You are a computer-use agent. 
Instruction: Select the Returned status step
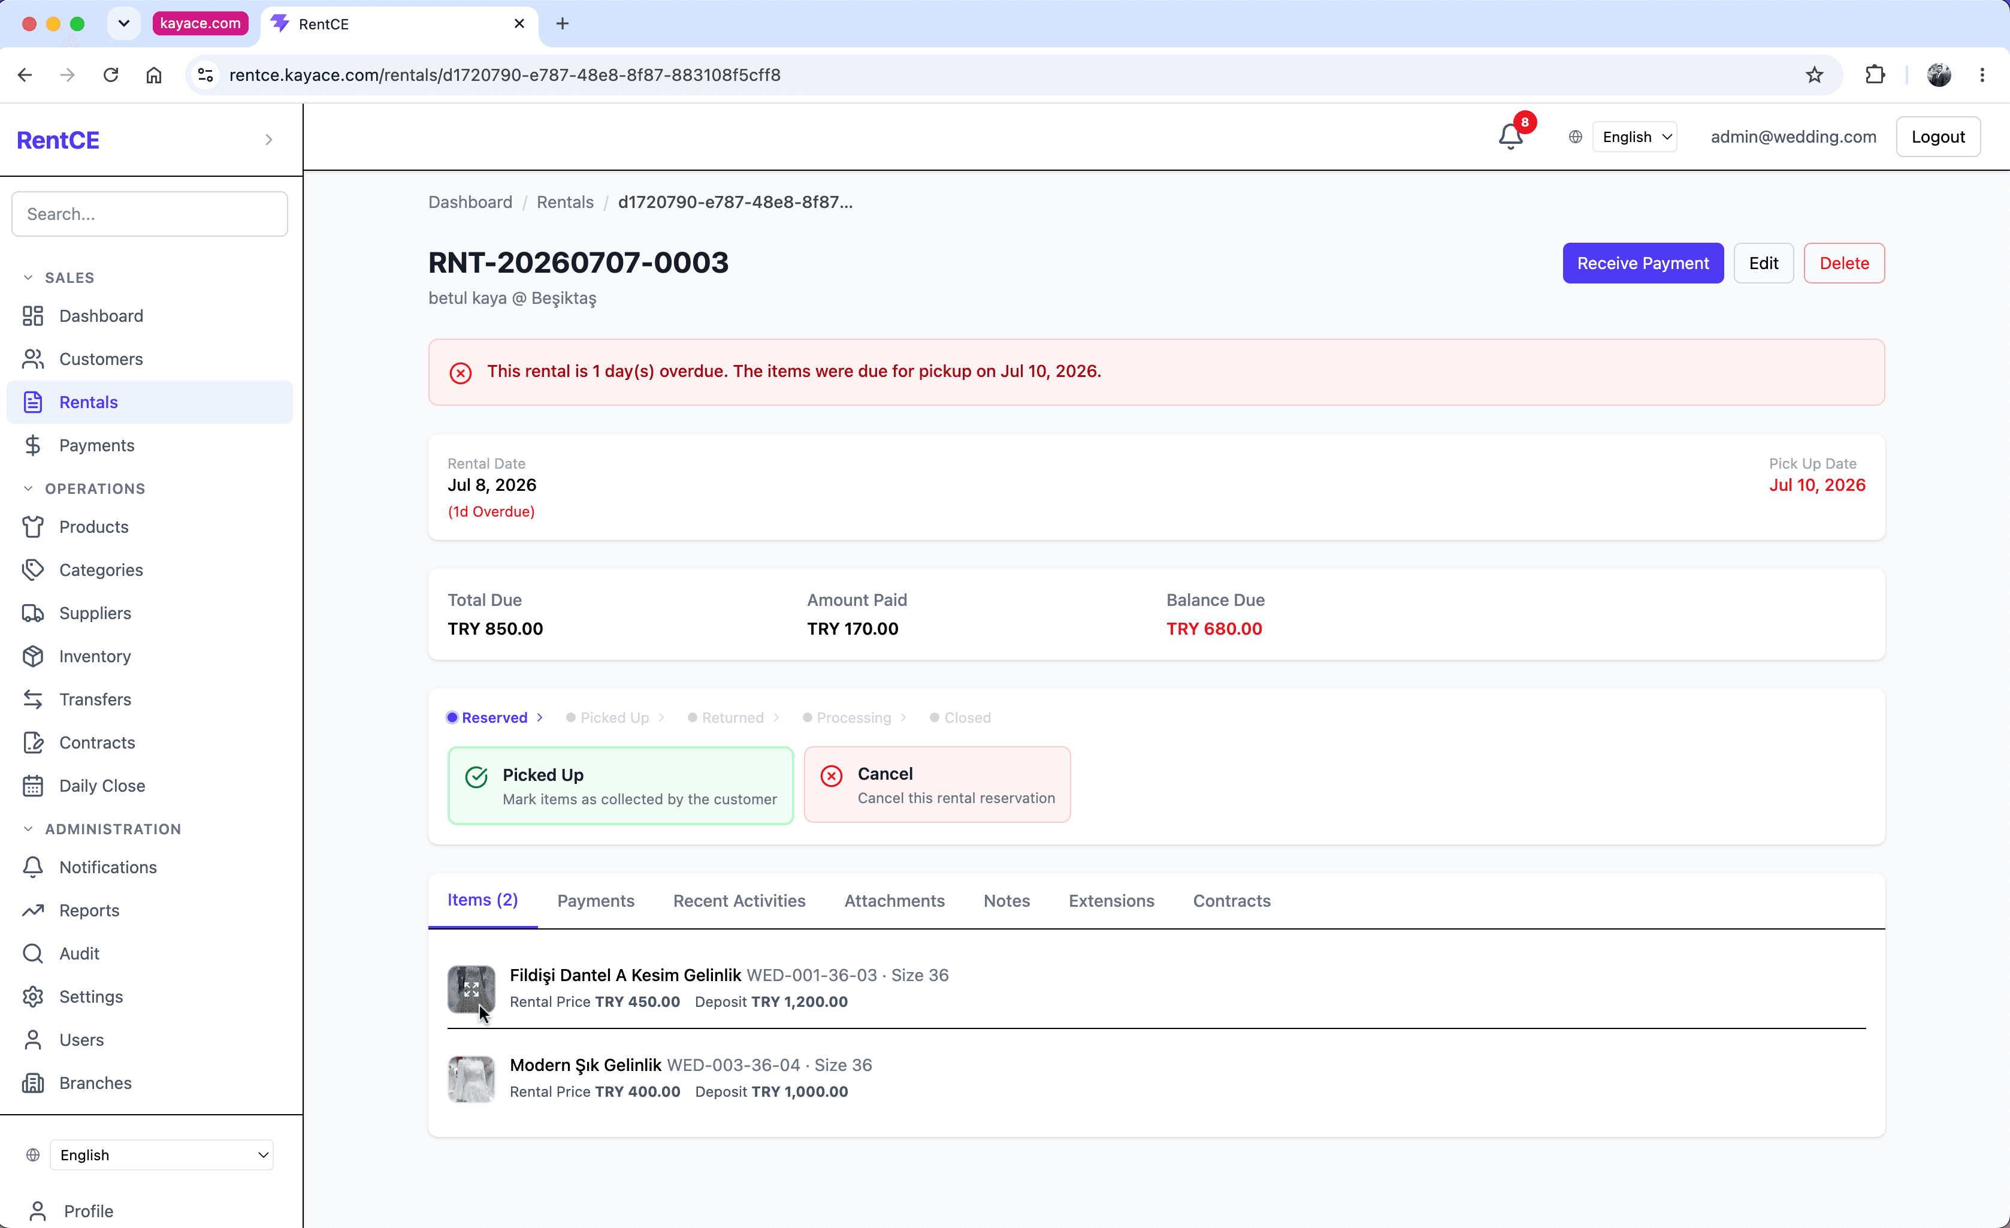pos(726,718)
